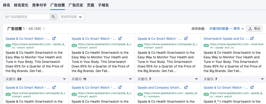Click the 导出 export button

point(254,29)
